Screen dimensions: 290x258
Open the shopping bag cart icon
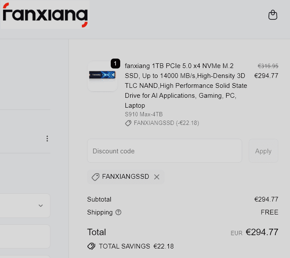(x=272, y=15)
